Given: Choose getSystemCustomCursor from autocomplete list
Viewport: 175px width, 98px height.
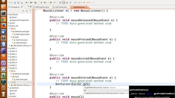Looking at the screenshot, I should 106,93.
